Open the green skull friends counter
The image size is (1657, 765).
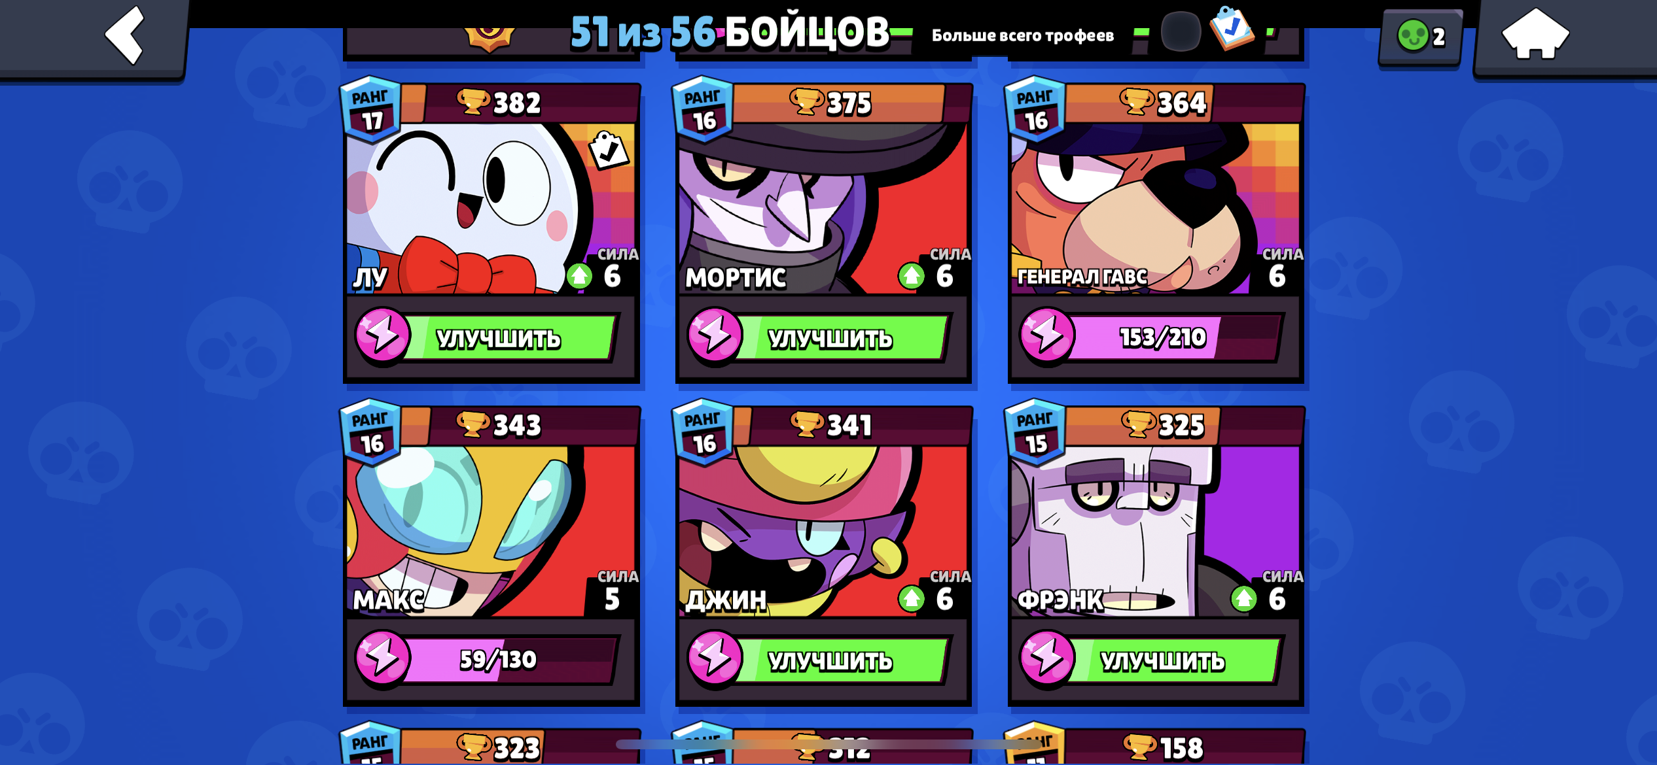pyautogui.click(x=1420, y=36)
